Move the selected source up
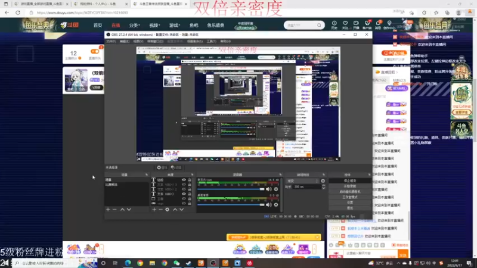This screenshot has width=477, height=268. coord(175,210)
